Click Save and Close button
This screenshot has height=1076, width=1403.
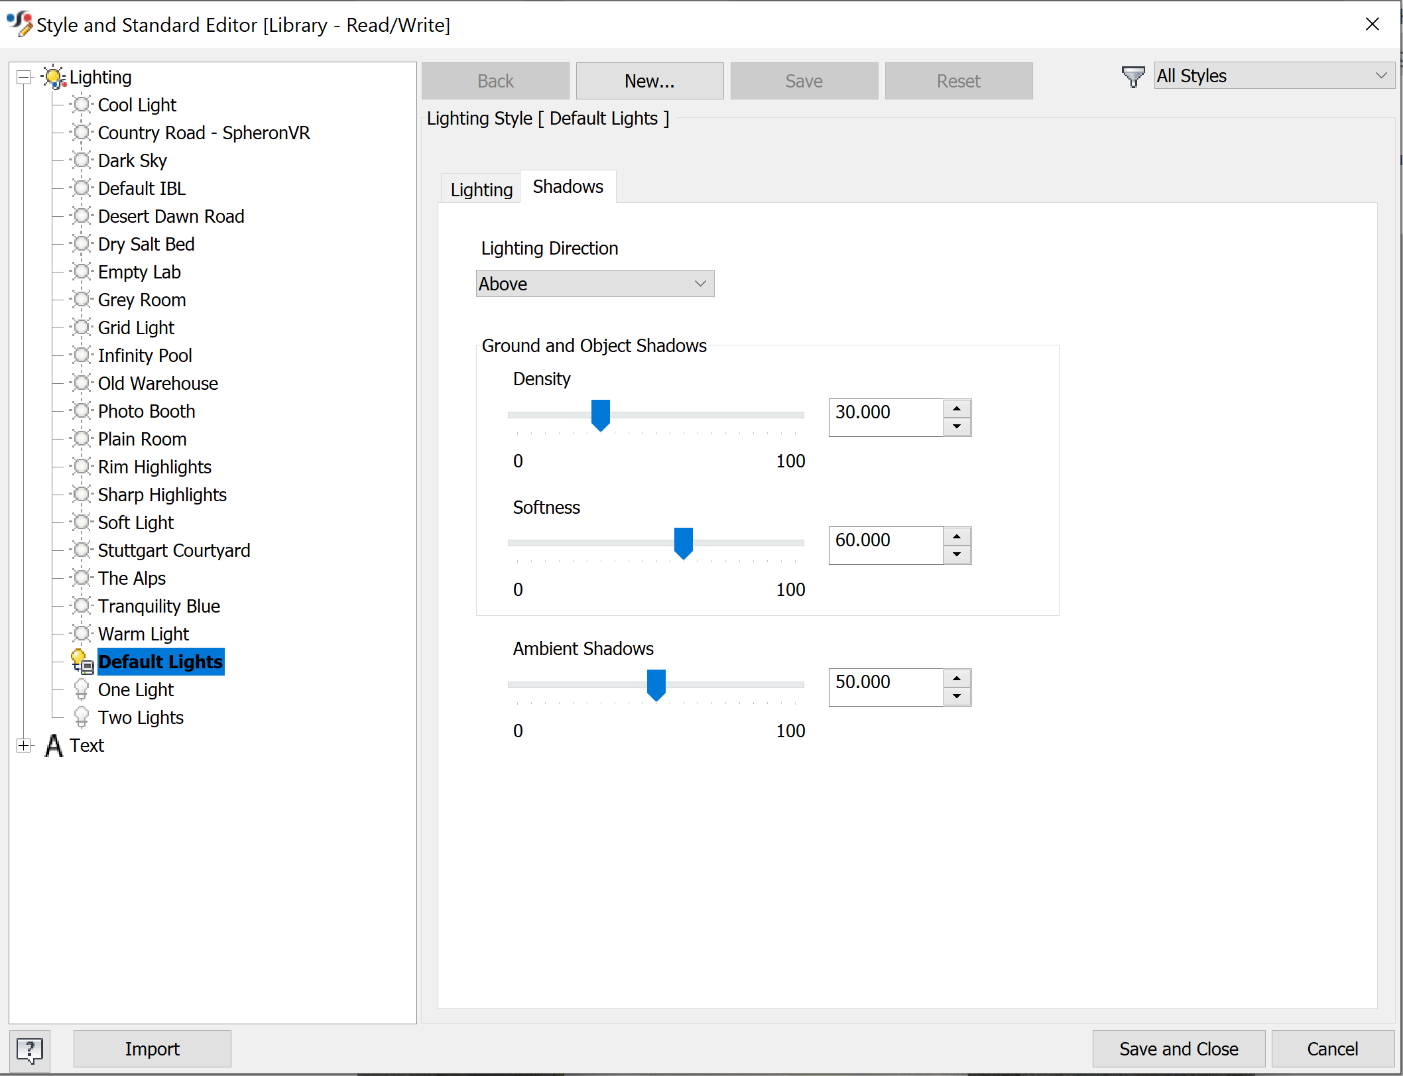tap(1178, 1049)
